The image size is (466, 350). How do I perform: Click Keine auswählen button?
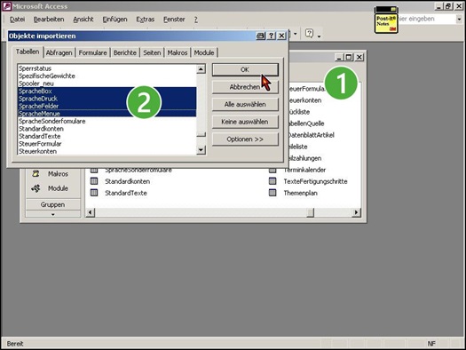coord(245,122)
